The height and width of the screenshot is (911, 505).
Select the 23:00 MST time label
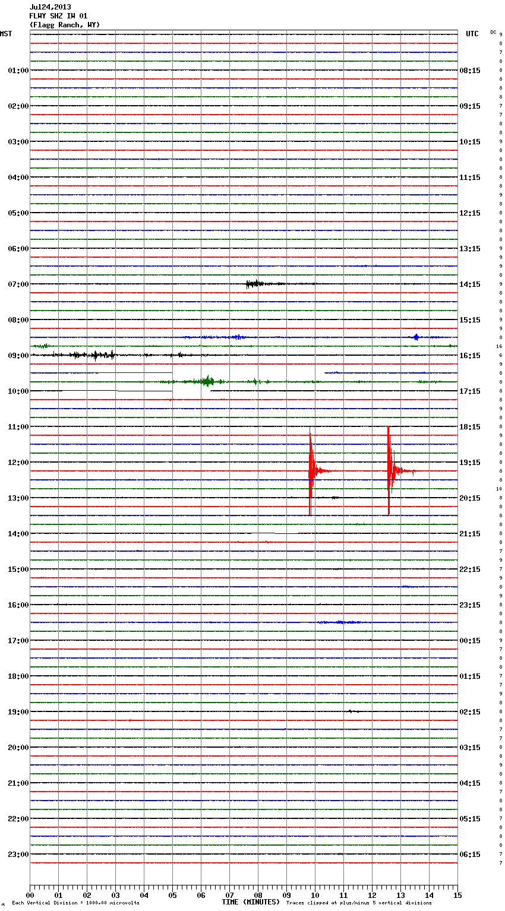[18, 855]
